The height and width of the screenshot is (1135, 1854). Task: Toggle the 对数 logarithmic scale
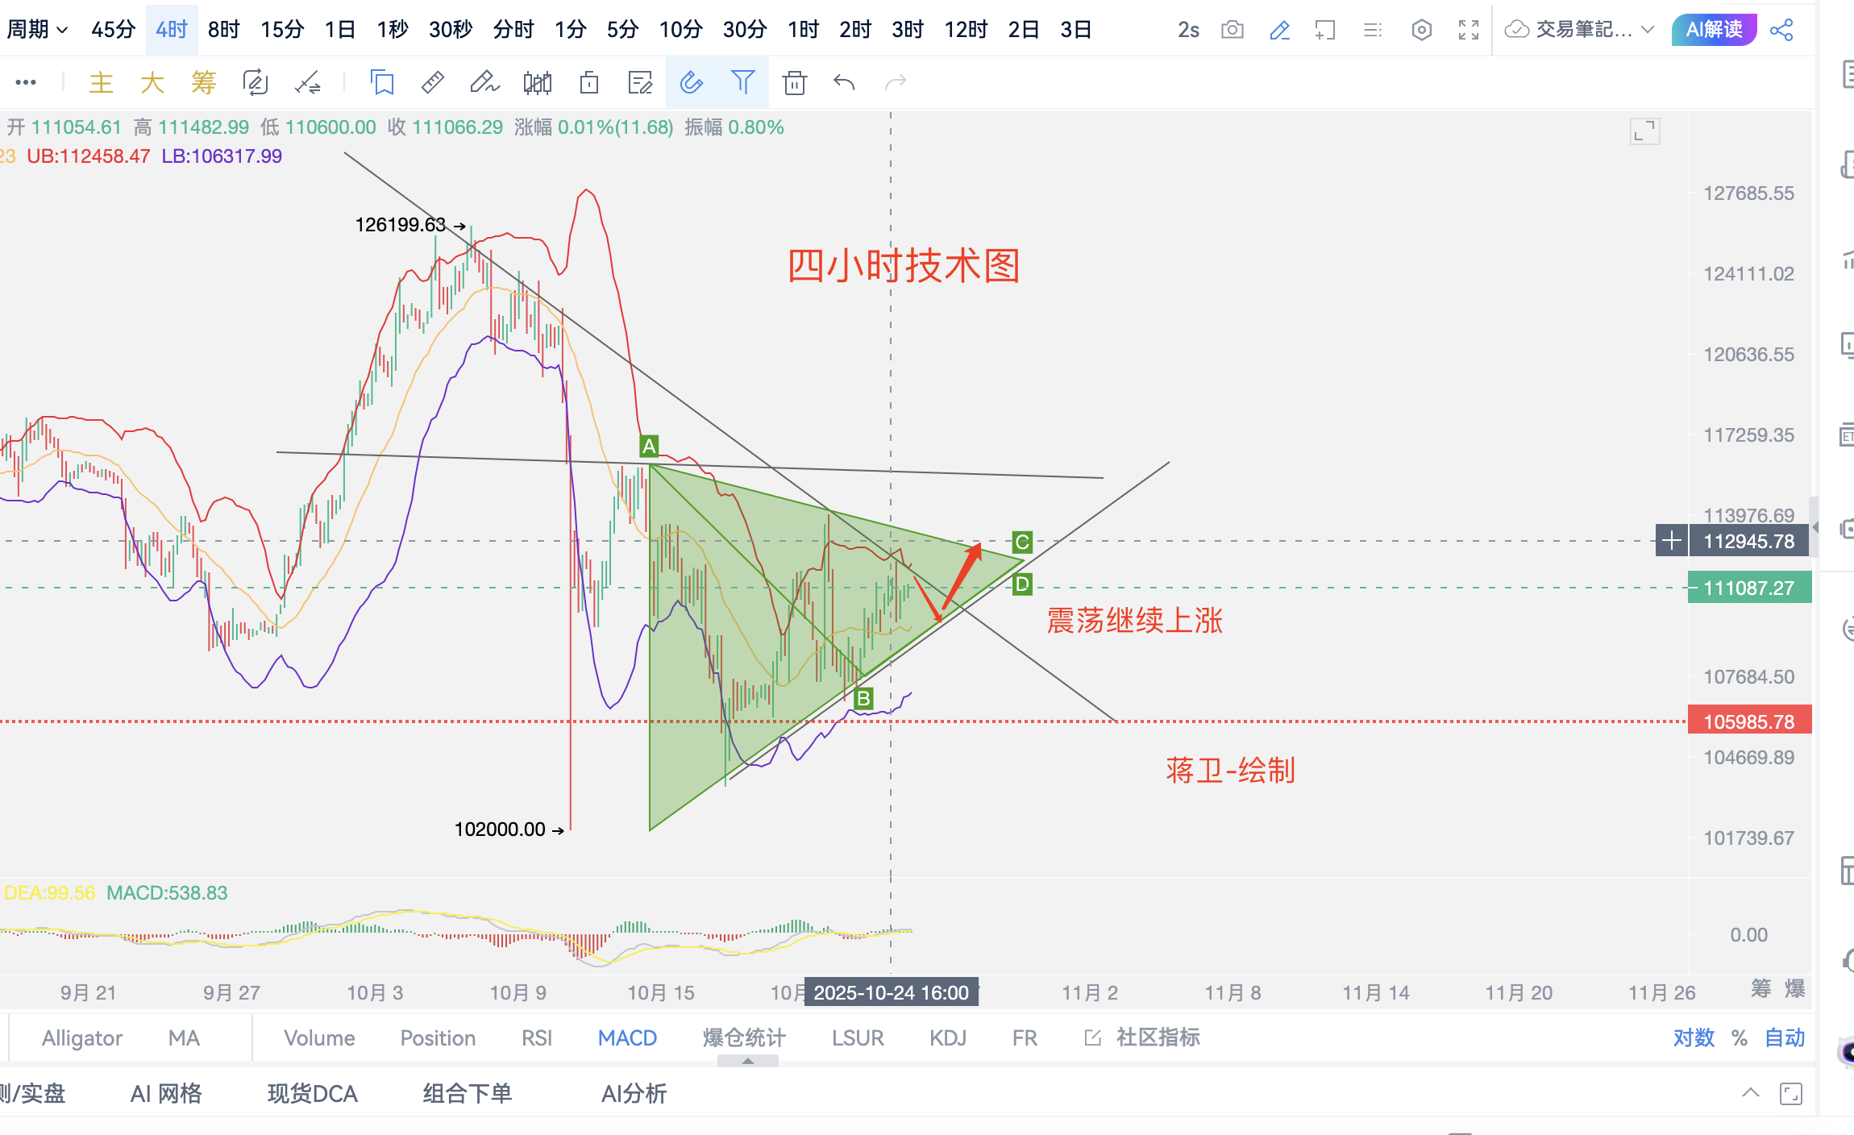pyautogui.click(x=1694, y=1037)
